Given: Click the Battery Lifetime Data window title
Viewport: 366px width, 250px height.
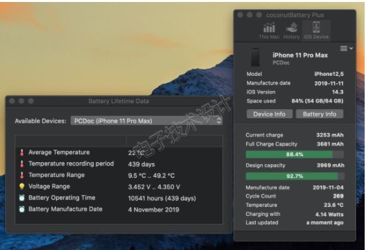Looking at the screenshot, I should point(118,101).
